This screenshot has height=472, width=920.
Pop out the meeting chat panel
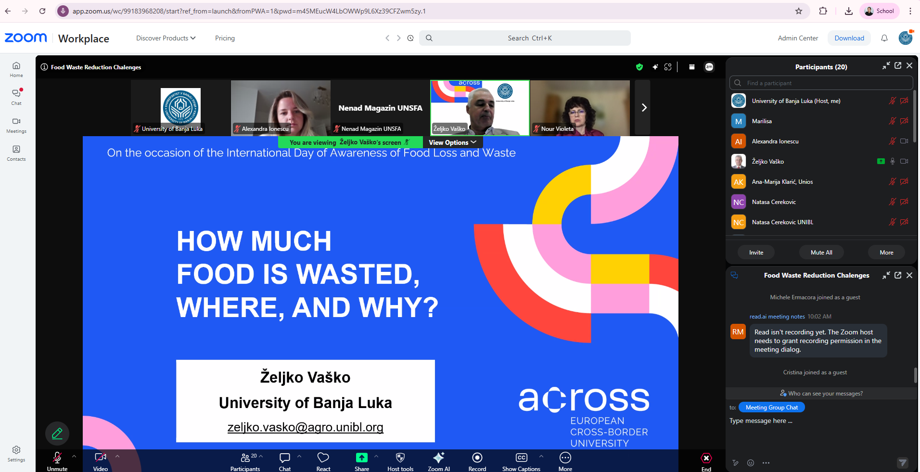pos(898,275)
